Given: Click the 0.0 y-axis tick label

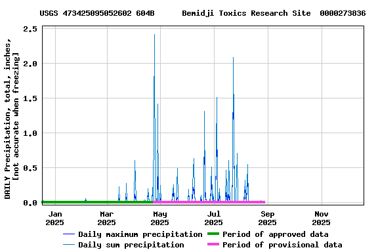Looking at the screenshot, I should tap(30, 203).
